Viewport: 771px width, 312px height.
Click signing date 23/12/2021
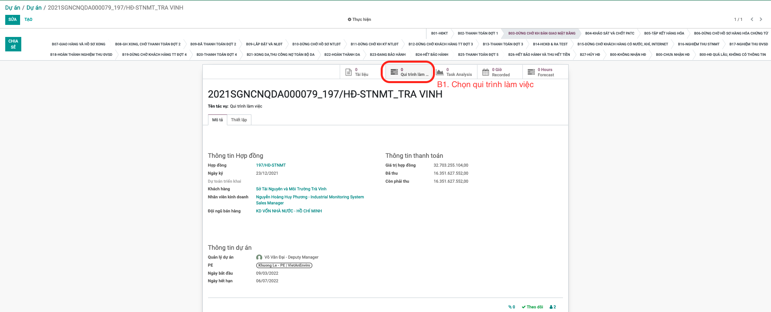(267, 173)
